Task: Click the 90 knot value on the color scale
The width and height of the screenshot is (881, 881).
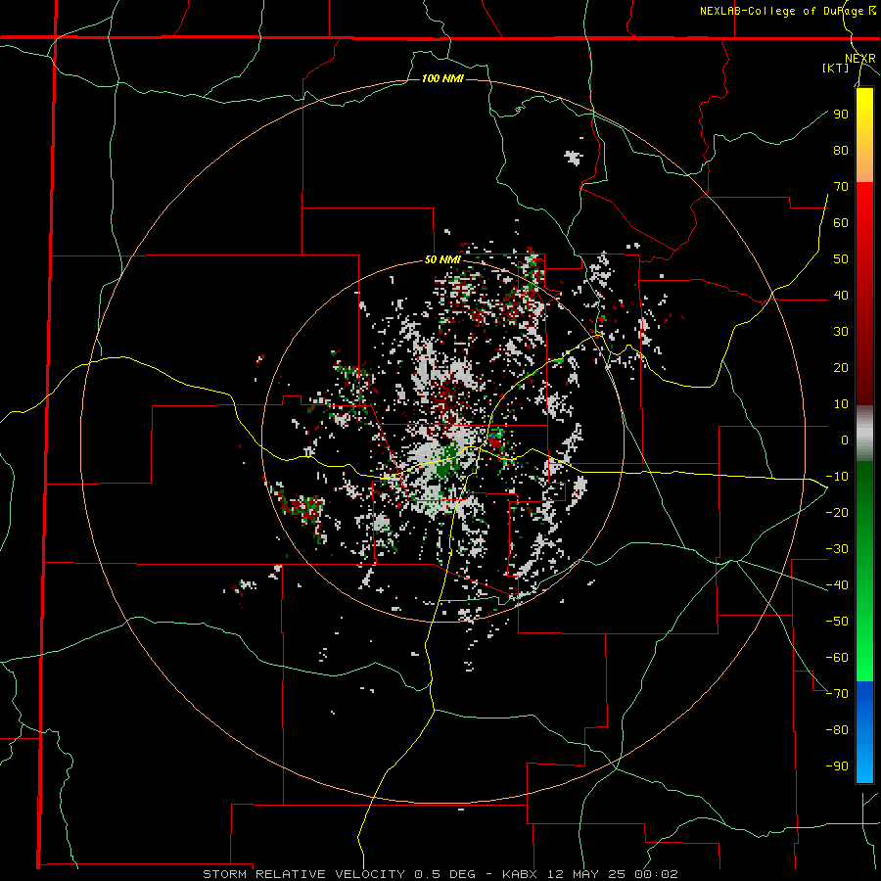Action: coord(841,115)
